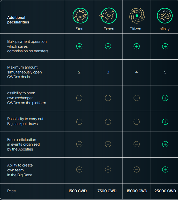This screenshot has height=200, width=178.
Task: Click Citizen minus icon in Big Race row
Action: (x=137, y=170)
